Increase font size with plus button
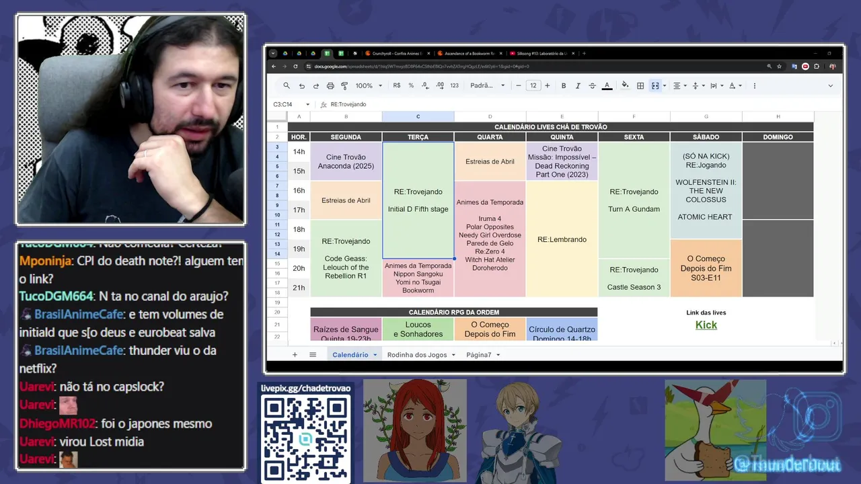The width and height of the screenshot is (861, 484). [547, 85]
